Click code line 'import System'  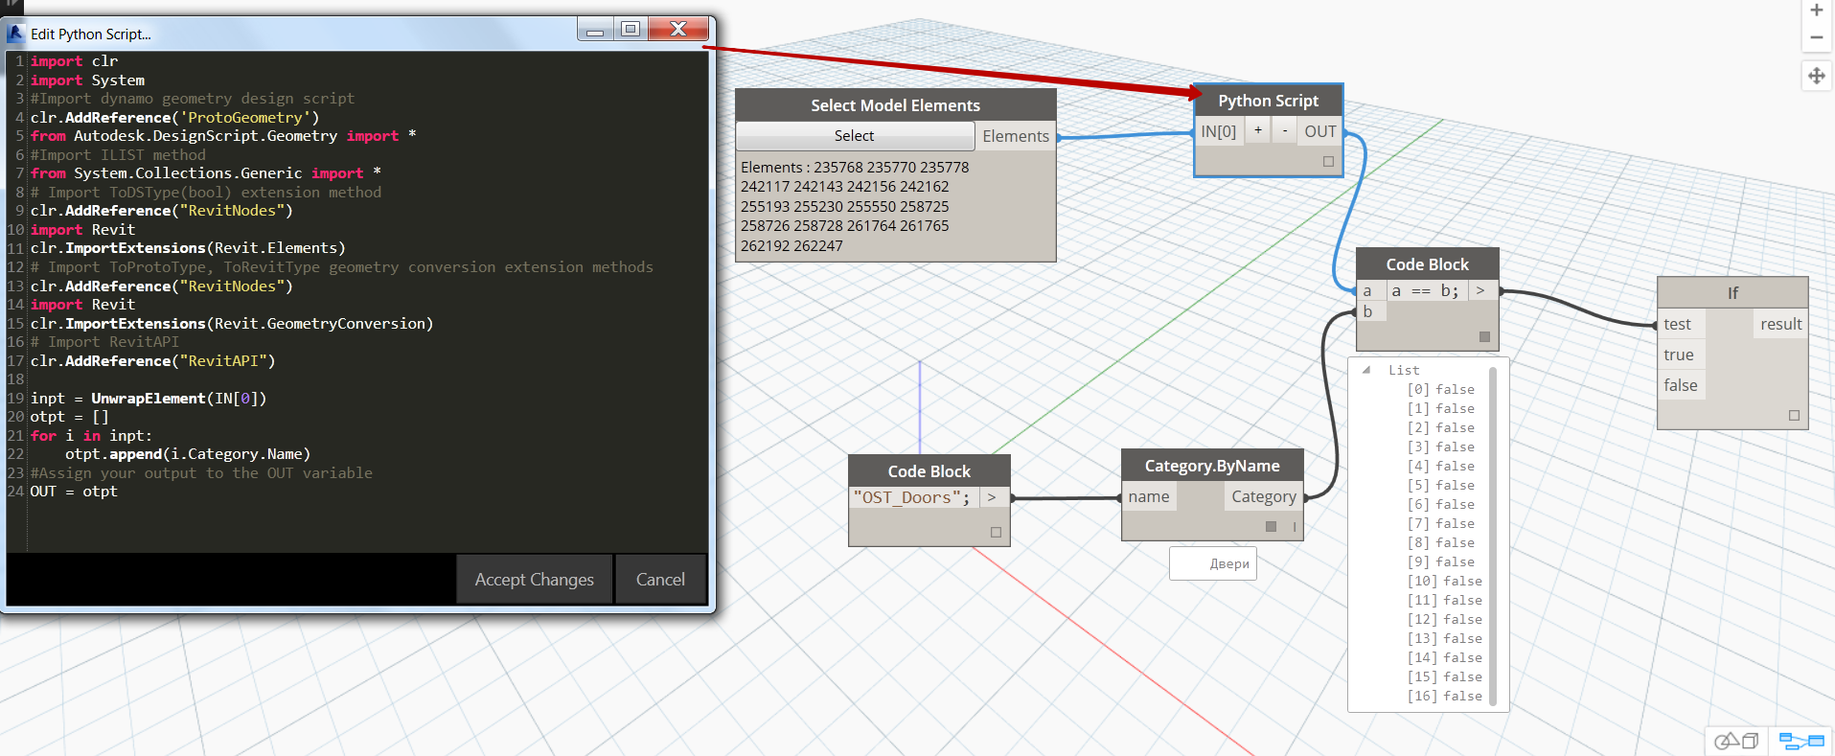[87, 80]
